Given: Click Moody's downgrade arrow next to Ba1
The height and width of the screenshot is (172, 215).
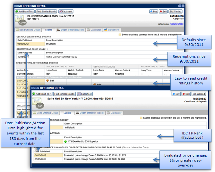Looking at the screenshot, I should 48,81.
